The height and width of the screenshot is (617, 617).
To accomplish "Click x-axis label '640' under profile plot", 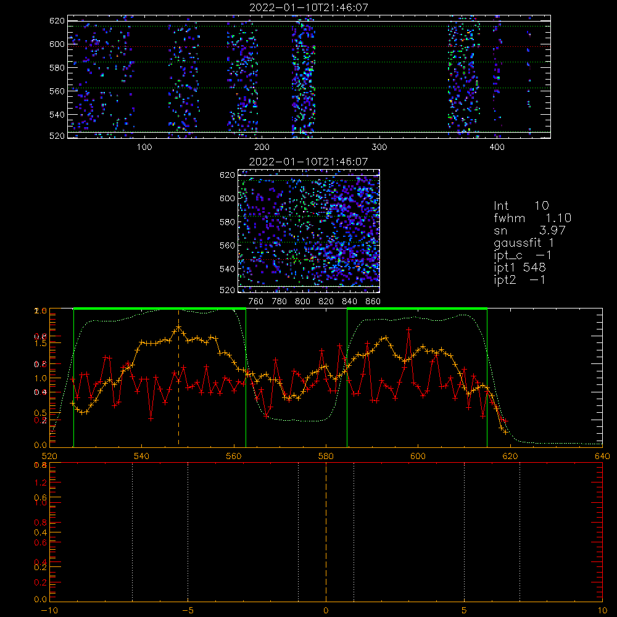I will click(x=602, y=456).
